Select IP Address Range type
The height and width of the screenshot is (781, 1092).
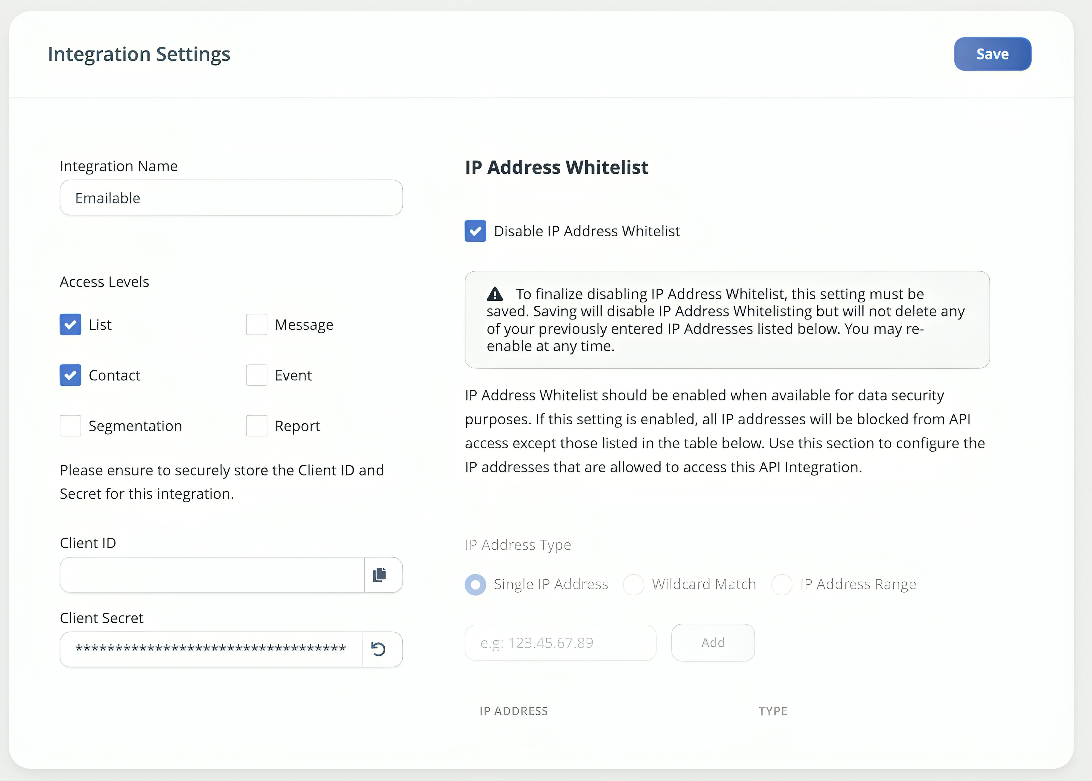(781, 584)
